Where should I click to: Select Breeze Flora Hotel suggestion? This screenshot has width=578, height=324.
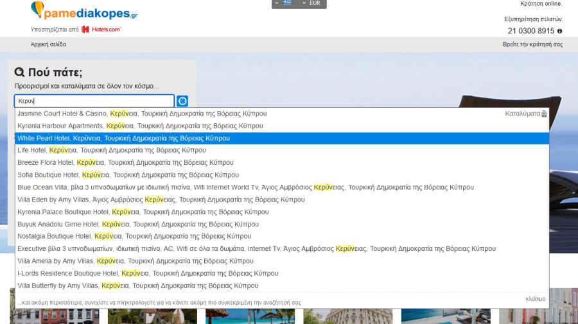point(282,163)
